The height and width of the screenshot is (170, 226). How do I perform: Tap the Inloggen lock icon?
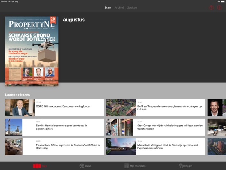coord(181,166)
